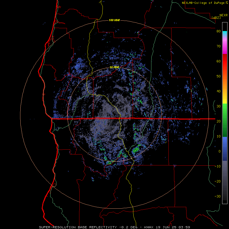The height and width of the screenshot is (229, 229).
Task: Click the '70' value on dBZ scale
Action: (219, 46)
